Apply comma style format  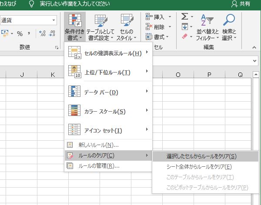pyautogui.click(x=29, y=33)
